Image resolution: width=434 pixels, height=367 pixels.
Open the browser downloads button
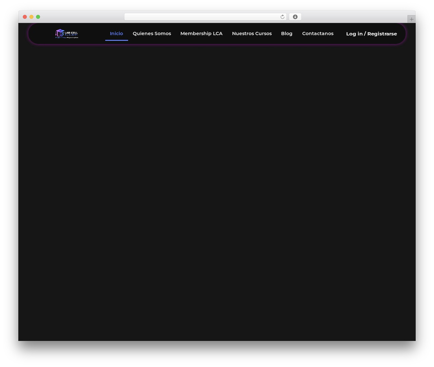tap(295, 17)
